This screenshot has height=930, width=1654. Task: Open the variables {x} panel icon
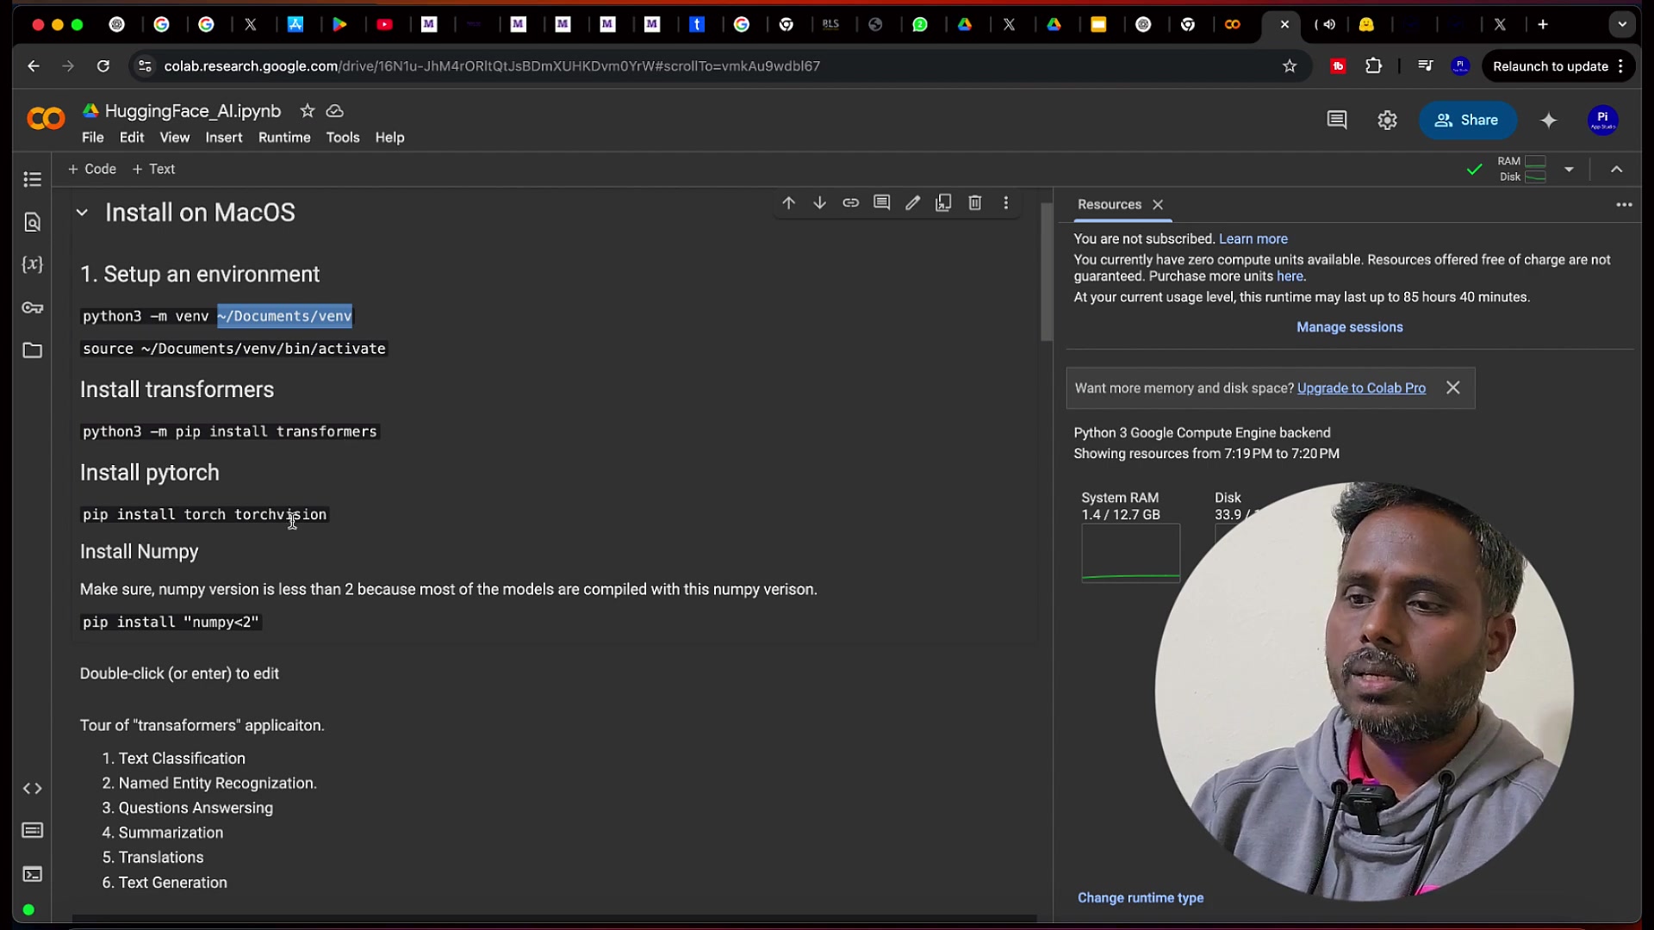pos(32,264)
